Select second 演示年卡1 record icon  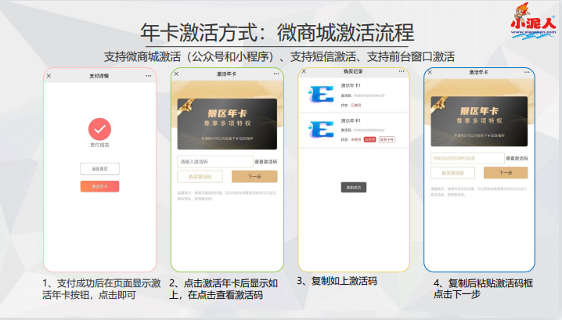click(321, 128)
